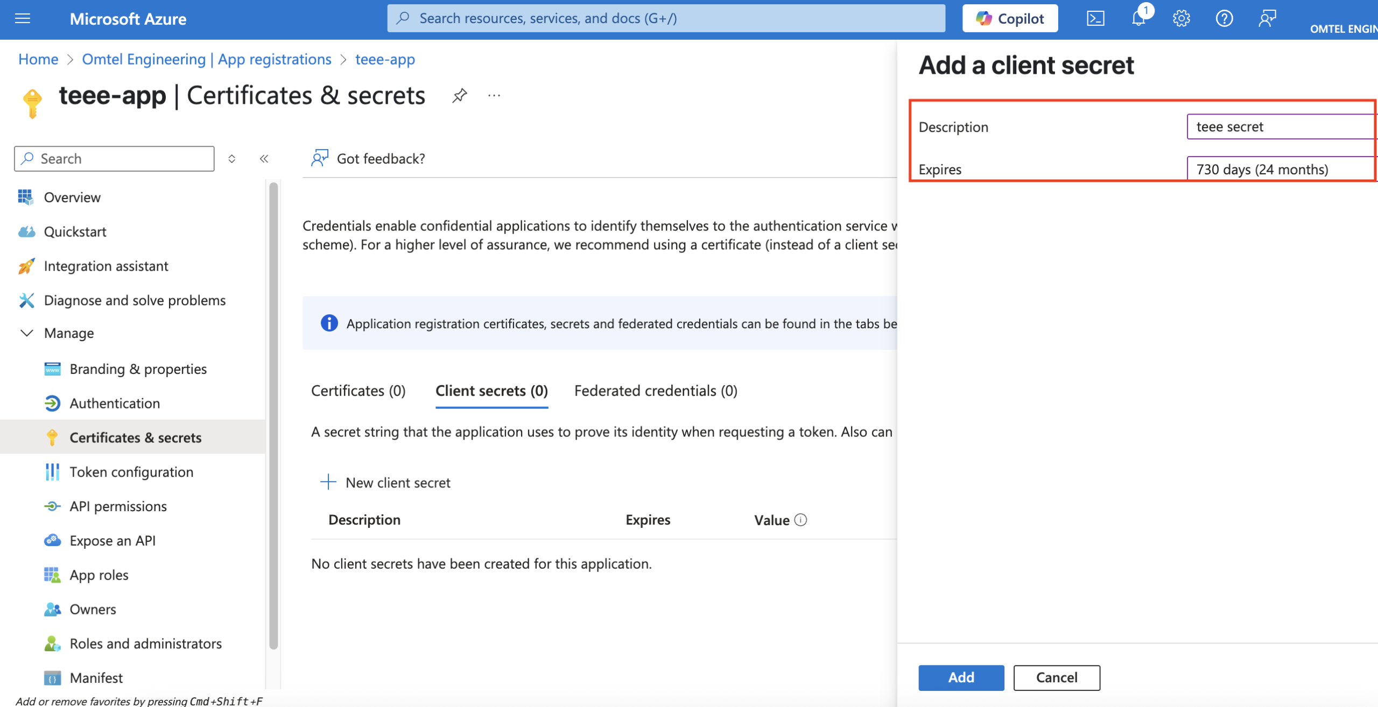
Task: Click teee-app breadcrumb link
Action: [385, 59]
